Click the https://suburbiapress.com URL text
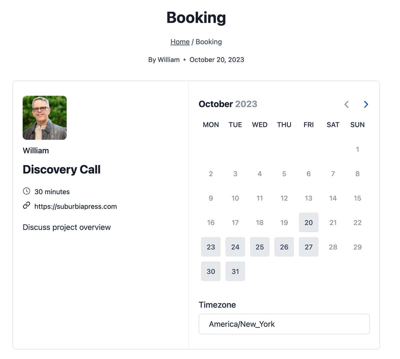 (76, 206)
